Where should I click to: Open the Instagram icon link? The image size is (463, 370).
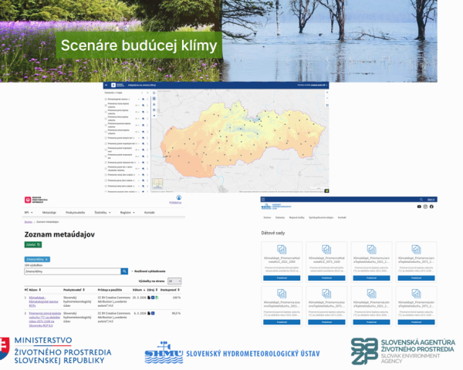click(425, 207)
